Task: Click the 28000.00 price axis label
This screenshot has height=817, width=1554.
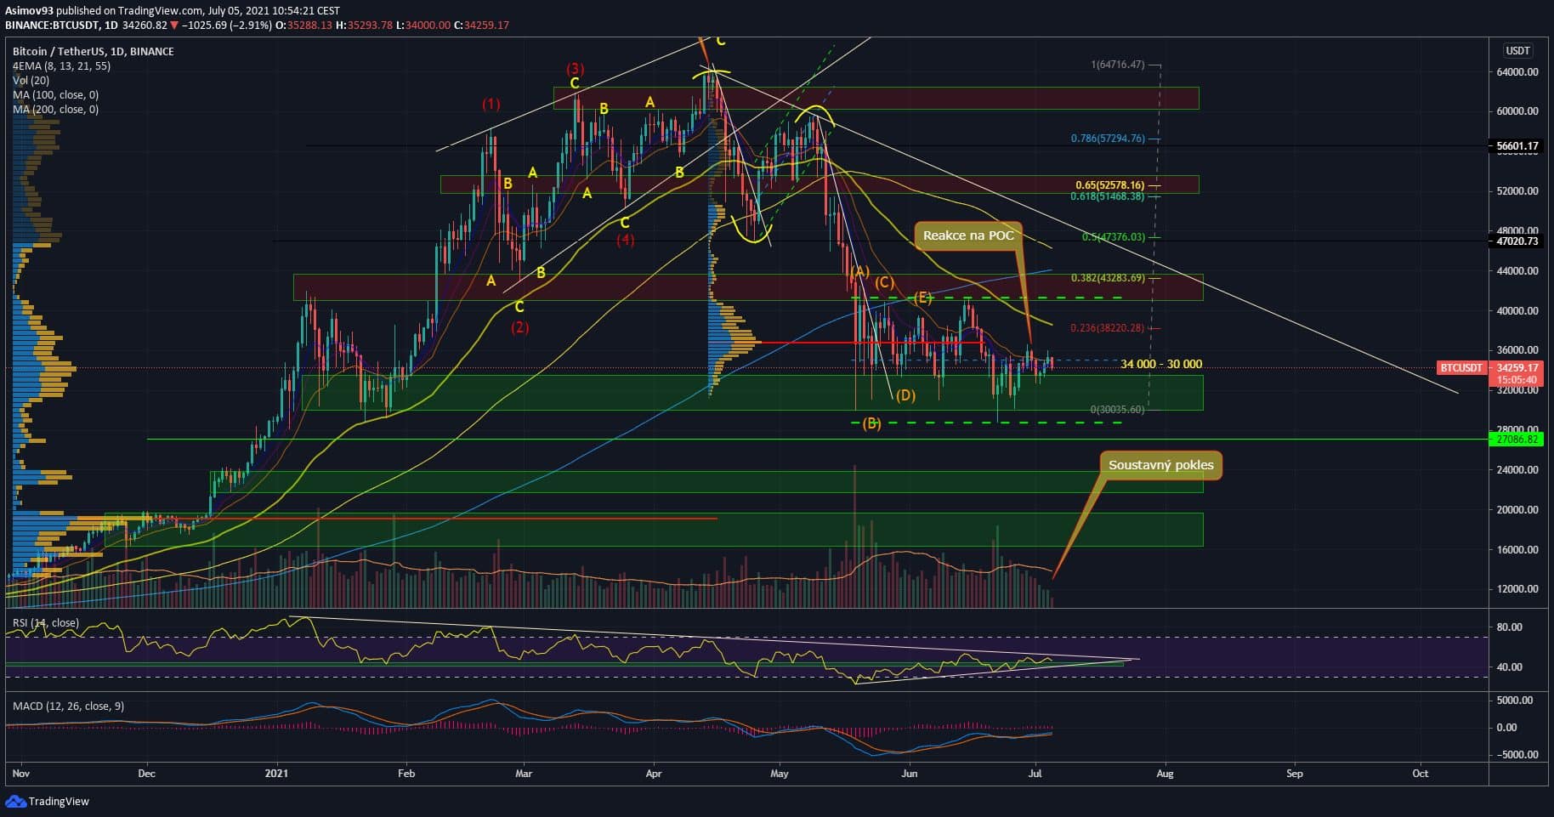Action: tap(1517, 430)
